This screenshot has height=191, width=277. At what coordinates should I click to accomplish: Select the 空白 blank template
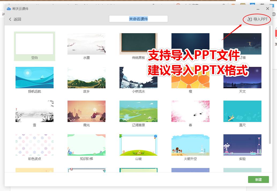tap(34, 44)
